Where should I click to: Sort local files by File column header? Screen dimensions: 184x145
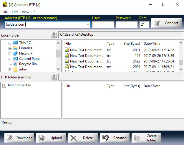[84, 44]
